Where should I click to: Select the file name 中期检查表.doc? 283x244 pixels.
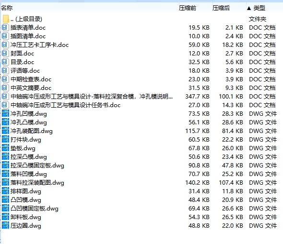tap(31, 79)
